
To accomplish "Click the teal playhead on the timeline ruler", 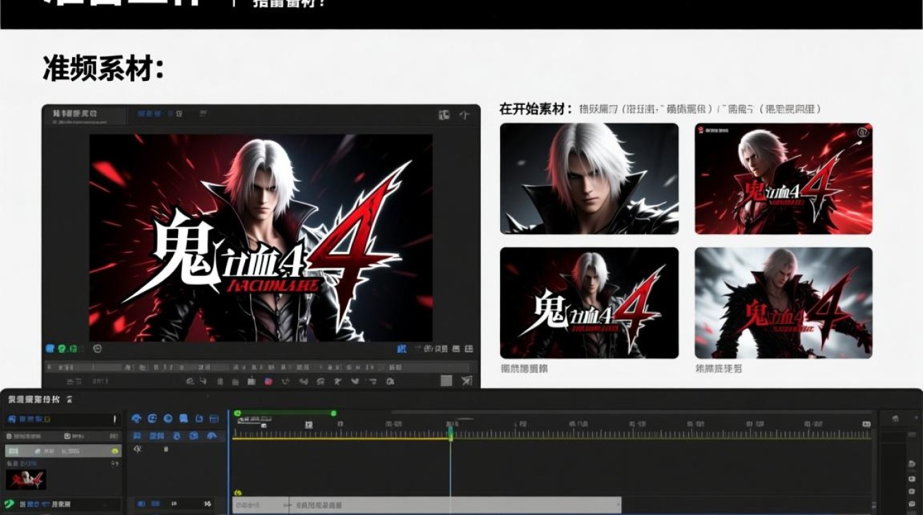I will pyautogui.click(x=451, y=433).
